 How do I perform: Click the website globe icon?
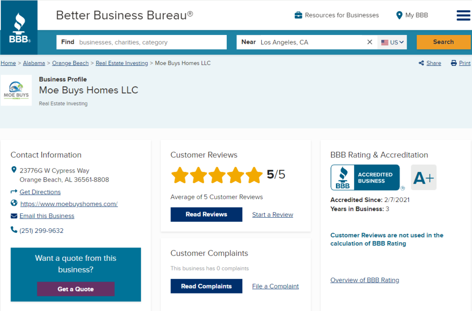pos(14,203)
